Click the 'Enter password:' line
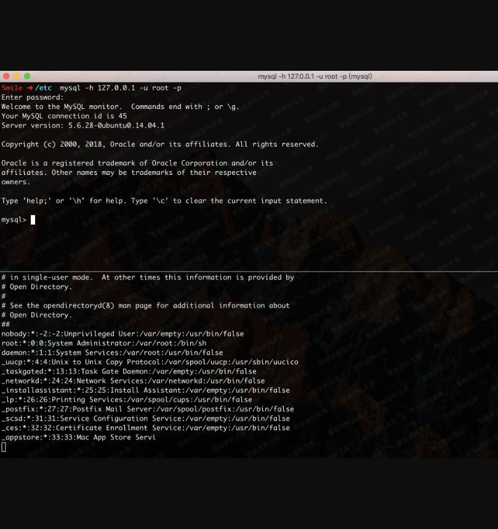Image resolution: width=498 pixels, height=529 pixels. pos(32,97)
